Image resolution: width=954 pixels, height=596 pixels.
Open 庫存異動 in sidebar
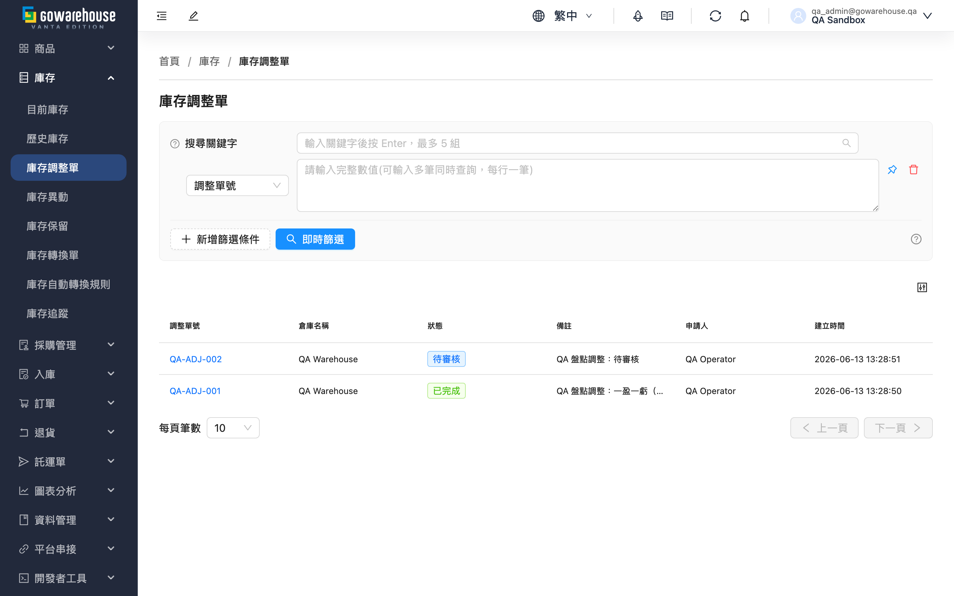68,197
